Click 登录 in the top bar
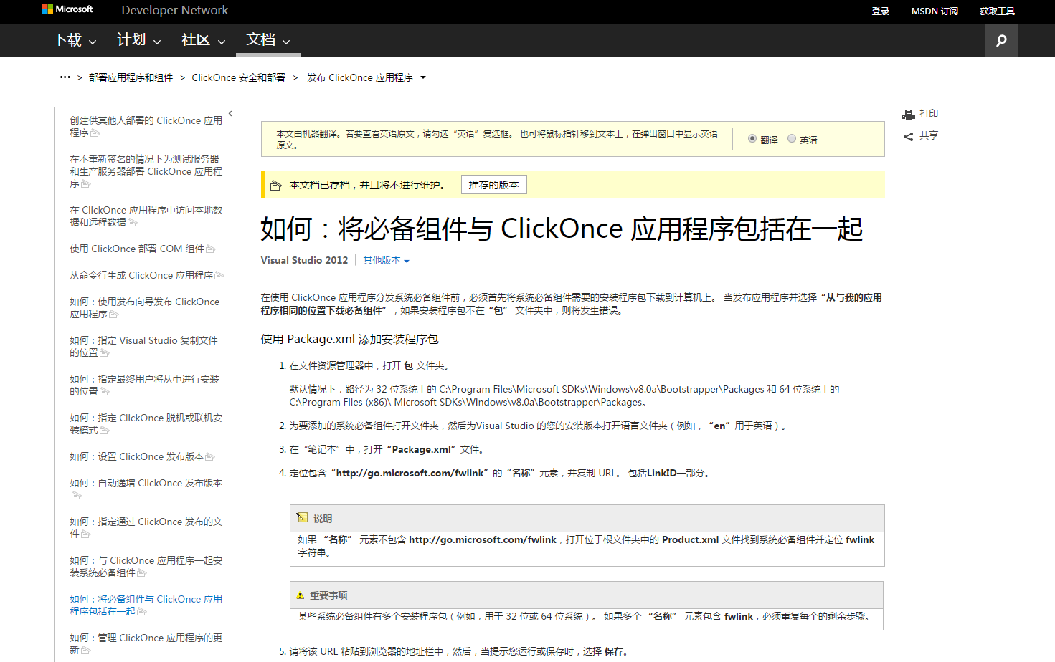Viewport: 1055px width, 662px height. pos(880,11)
